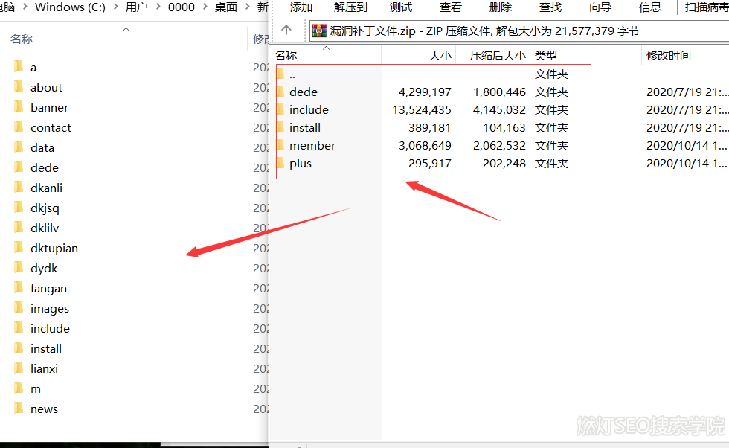Click the news folder icon in Explorer
729x448 pixels.
19,409
